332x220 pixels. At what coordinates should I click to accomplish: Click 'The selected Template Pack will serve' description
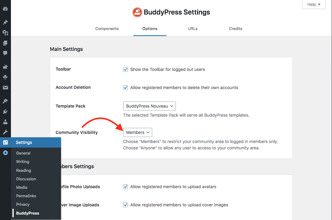coord(186,115)
